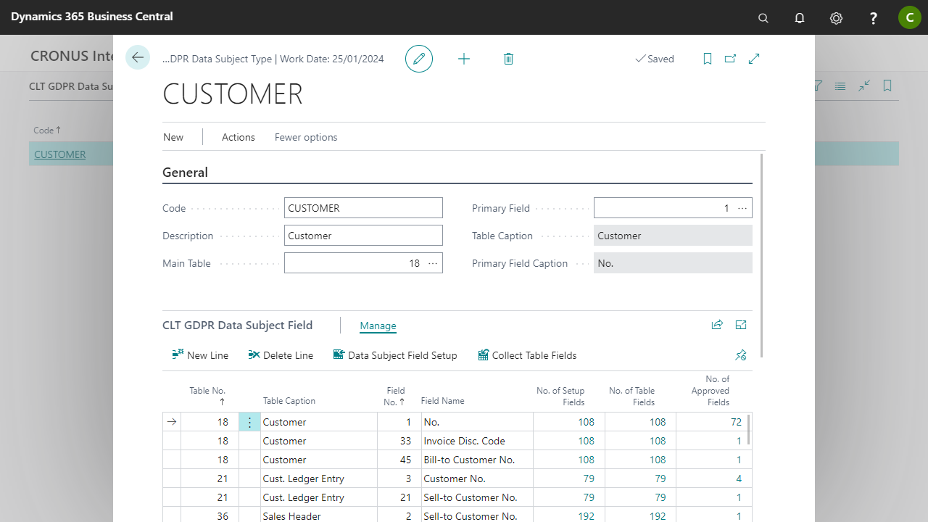This screenshot has height=522, width=928.
Task: Open the settings gear icon
Action: coord(836,18)
